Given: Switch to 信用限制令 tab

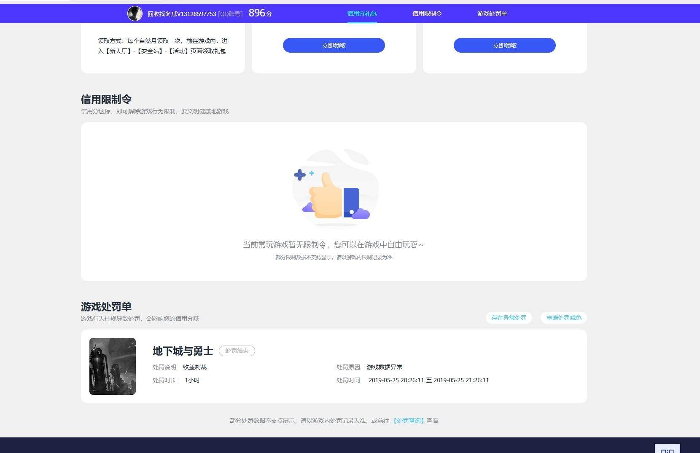Looking at the screenshot, I should coord(427,13).
